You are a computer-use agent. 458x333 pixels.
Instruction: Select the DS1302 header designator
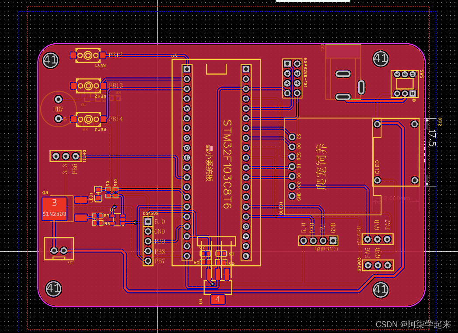151,213
